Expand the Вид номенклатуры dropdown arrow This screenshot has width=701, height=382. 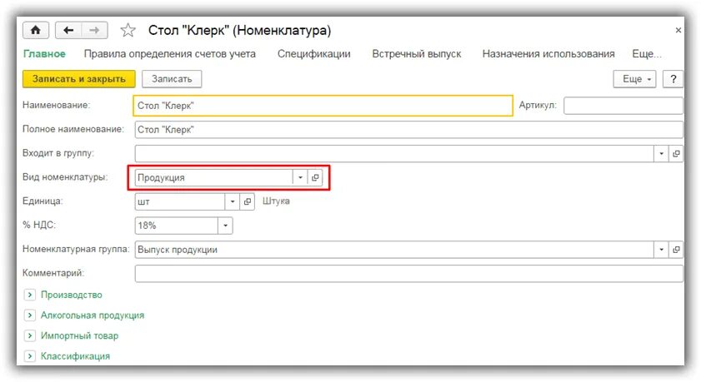click(300, 177)
